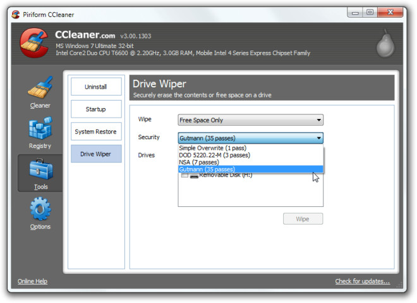Maximize the CCleaner window
Viewport: 417px width, 303px height.
tap(370, 13)
